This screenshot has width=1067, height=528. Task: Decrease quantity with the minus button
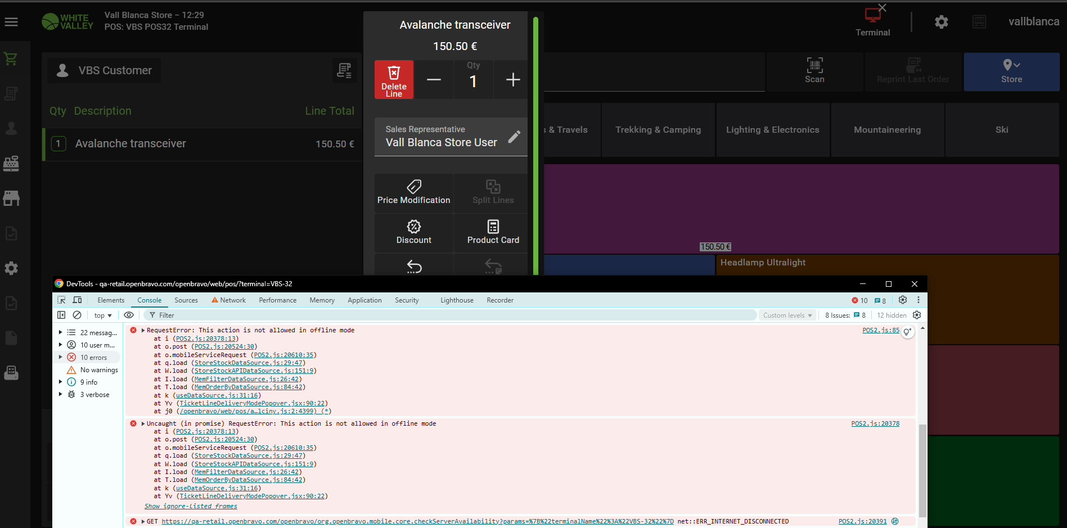(434, 80)
